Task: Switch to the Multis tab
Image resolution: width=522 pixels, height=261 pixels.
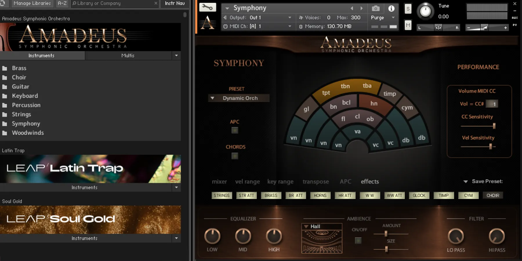Action: coord(128,55)
